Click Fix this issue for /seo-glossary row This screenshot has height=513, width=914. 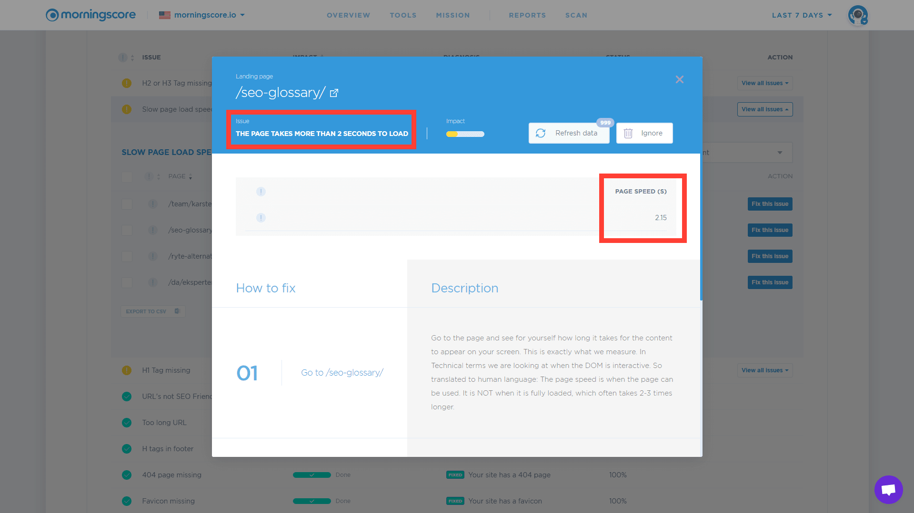770,230
